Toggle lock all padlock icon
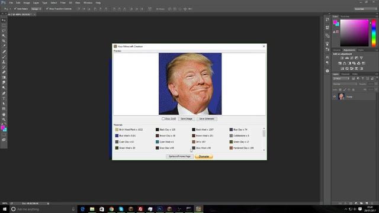The height and width of the screenshot is (213, 379). (x=354, y=89)
